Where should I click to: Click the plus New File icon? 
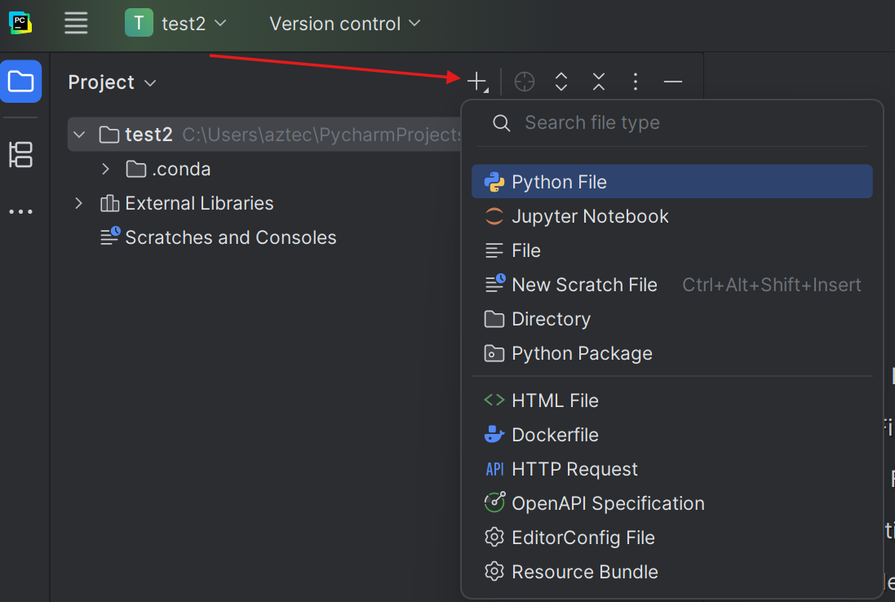coord(476,82)
